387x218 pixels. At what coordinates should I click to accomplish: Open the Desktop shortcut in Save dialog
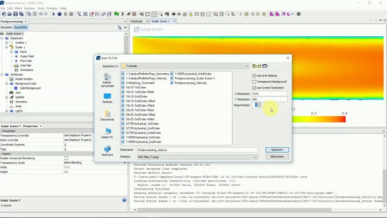click(107, 98)
